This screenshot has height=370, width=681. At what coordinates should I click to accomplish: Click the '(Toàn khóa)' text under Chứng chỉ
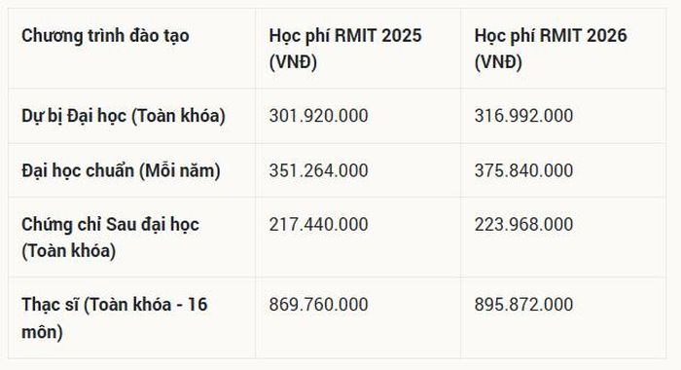coord(69,251)
